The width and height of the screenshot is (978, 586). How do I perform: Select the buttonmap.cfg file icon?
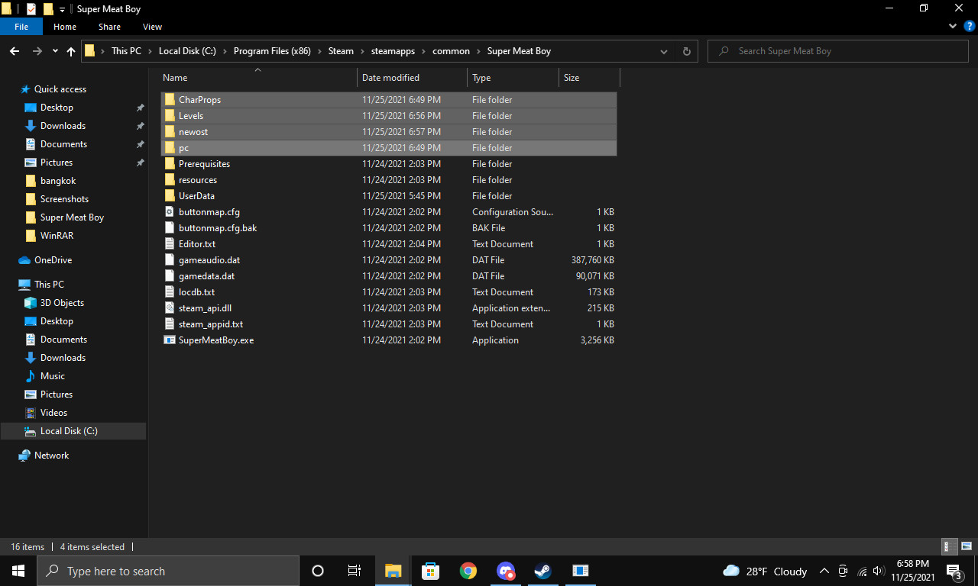[170, 212]
